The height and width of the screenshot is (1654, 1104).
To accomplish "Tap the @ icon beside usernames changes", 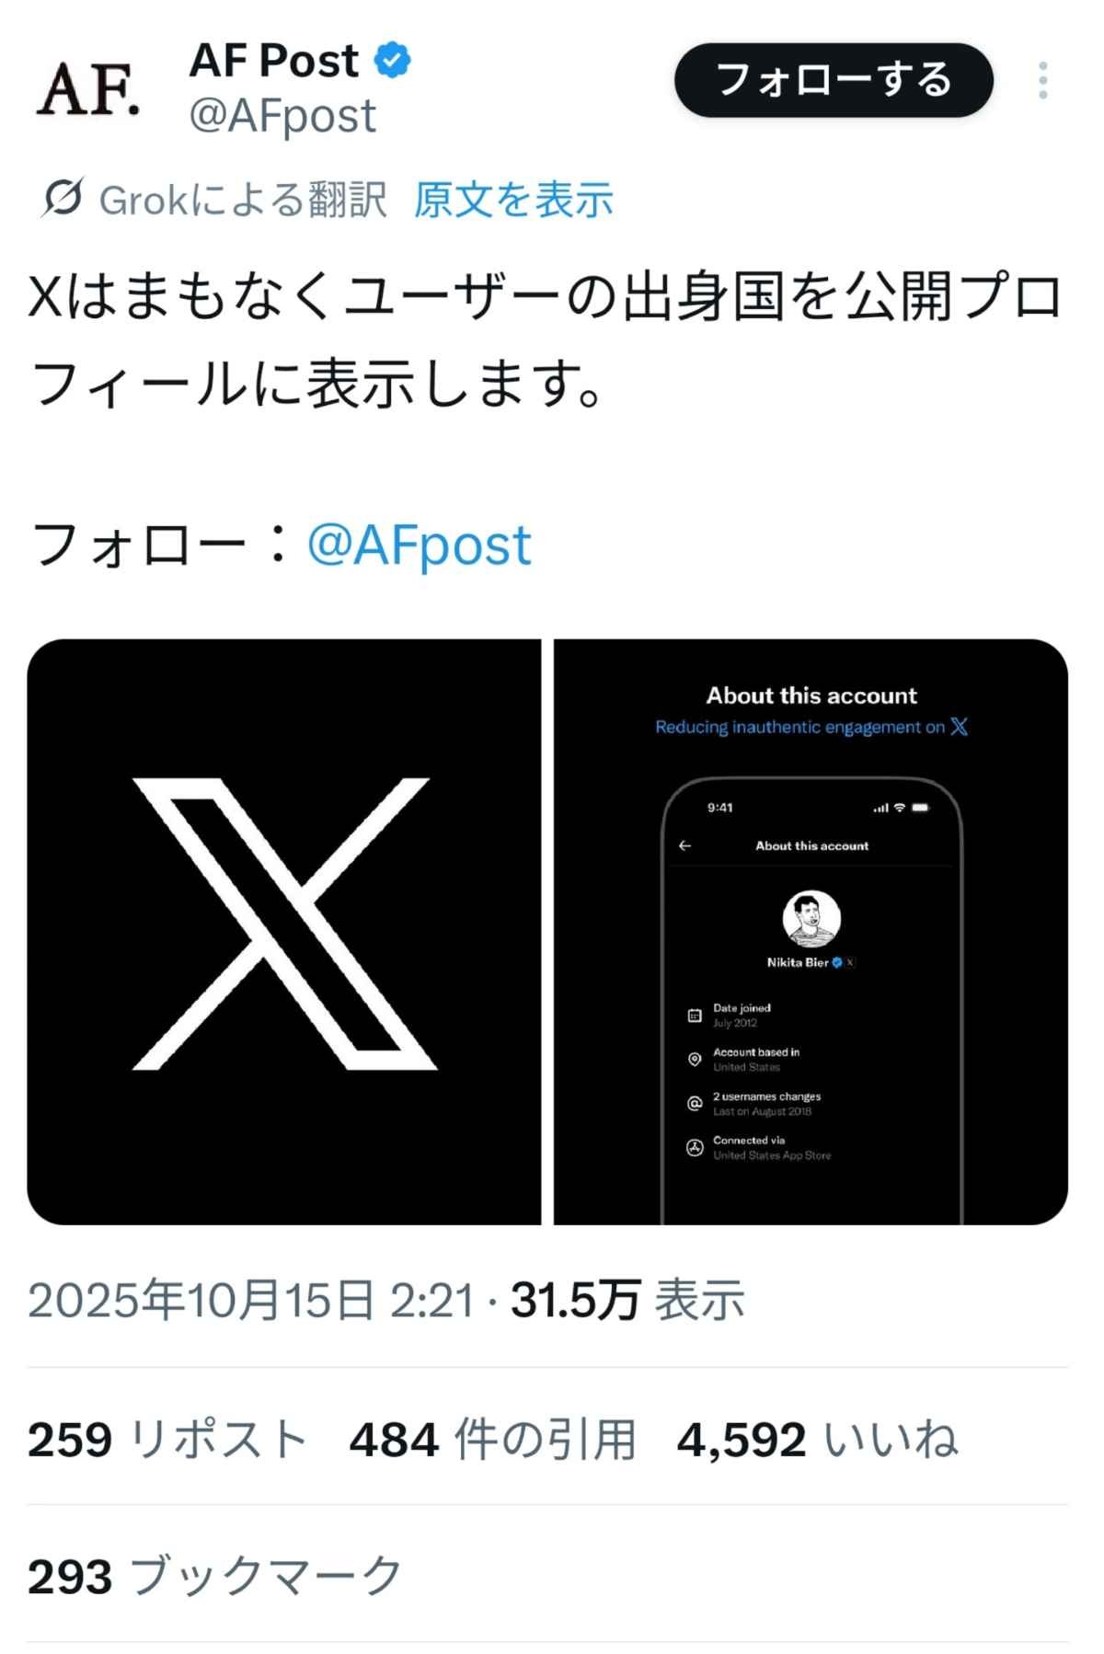I will [x=695, y=1104].
